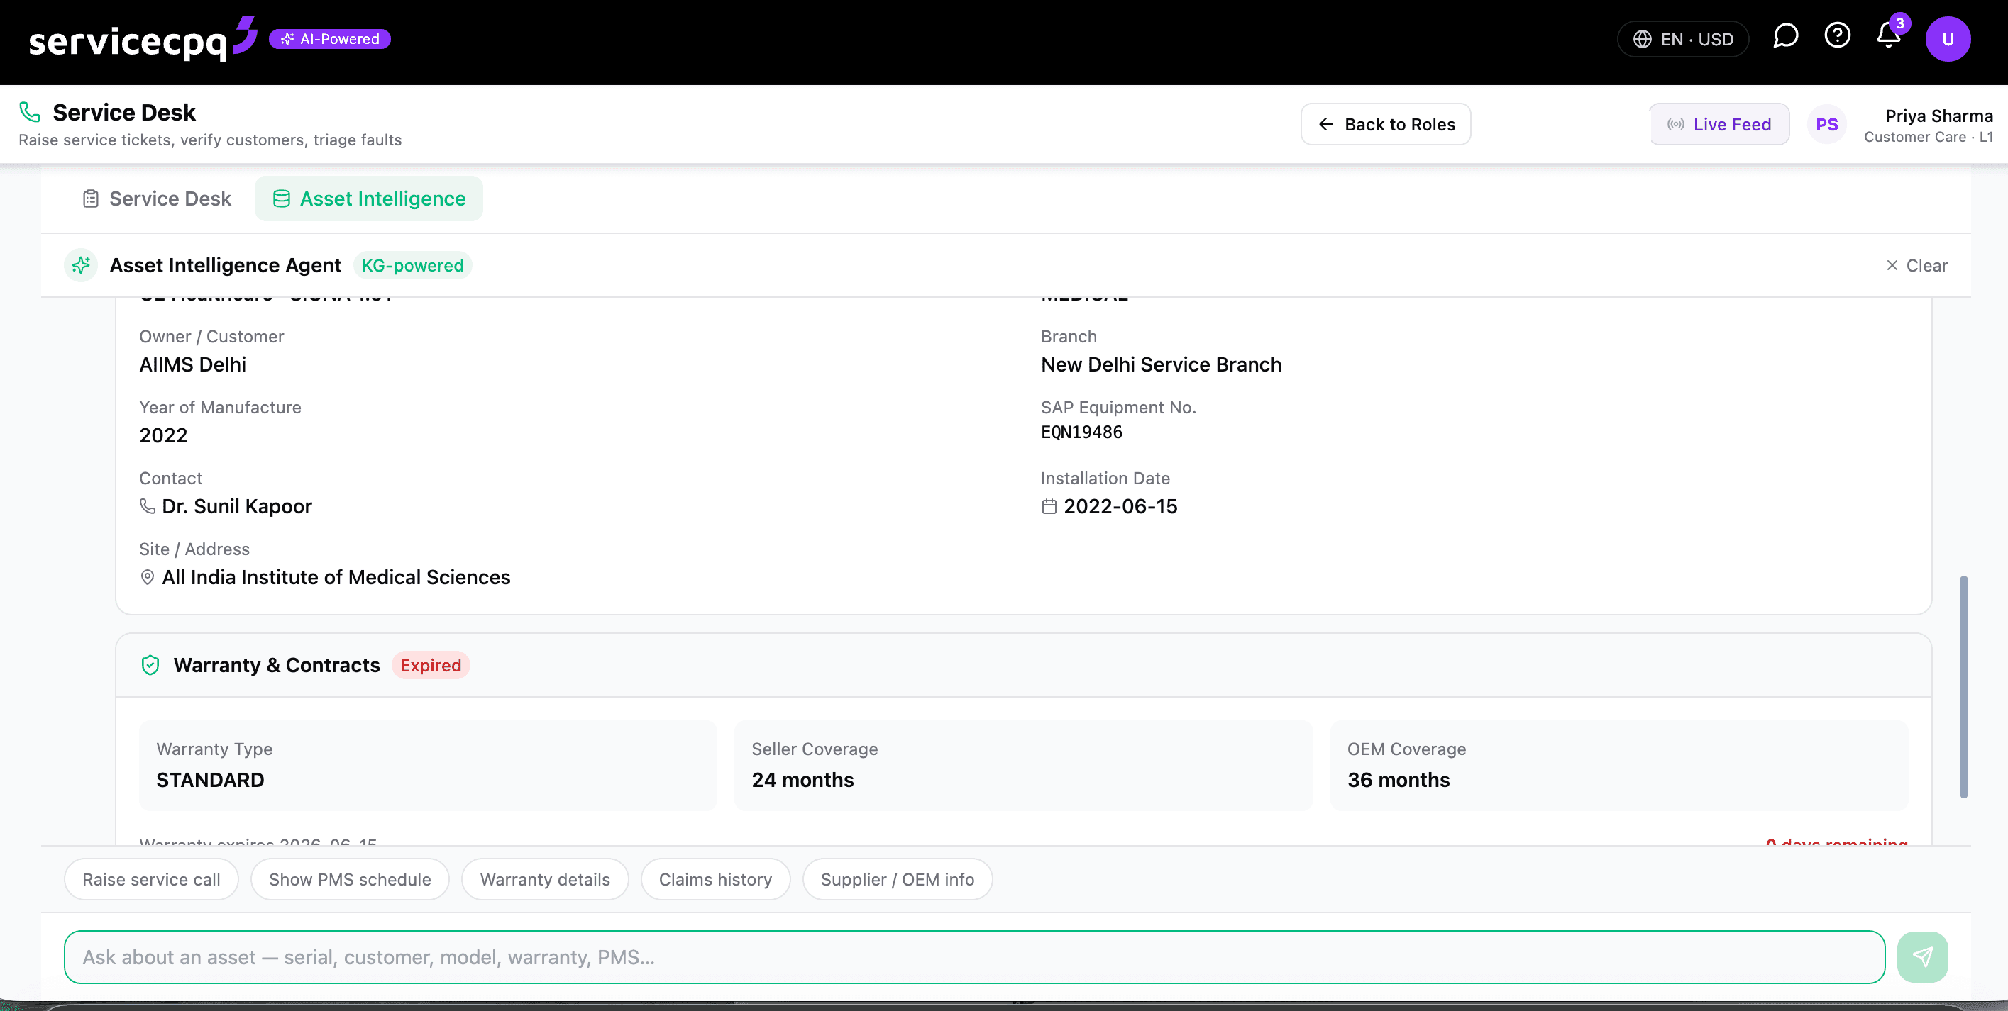This screenshot has height=1011, width=2008.
Task: Switch to the Service Desk tab
Action: pyautogui.click(x=157, y=199)
